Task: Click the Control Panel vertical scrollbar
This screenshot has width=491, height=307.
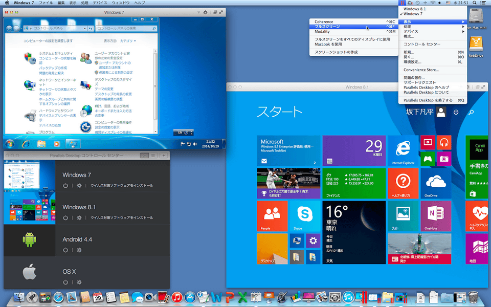Action: (155, 92)
